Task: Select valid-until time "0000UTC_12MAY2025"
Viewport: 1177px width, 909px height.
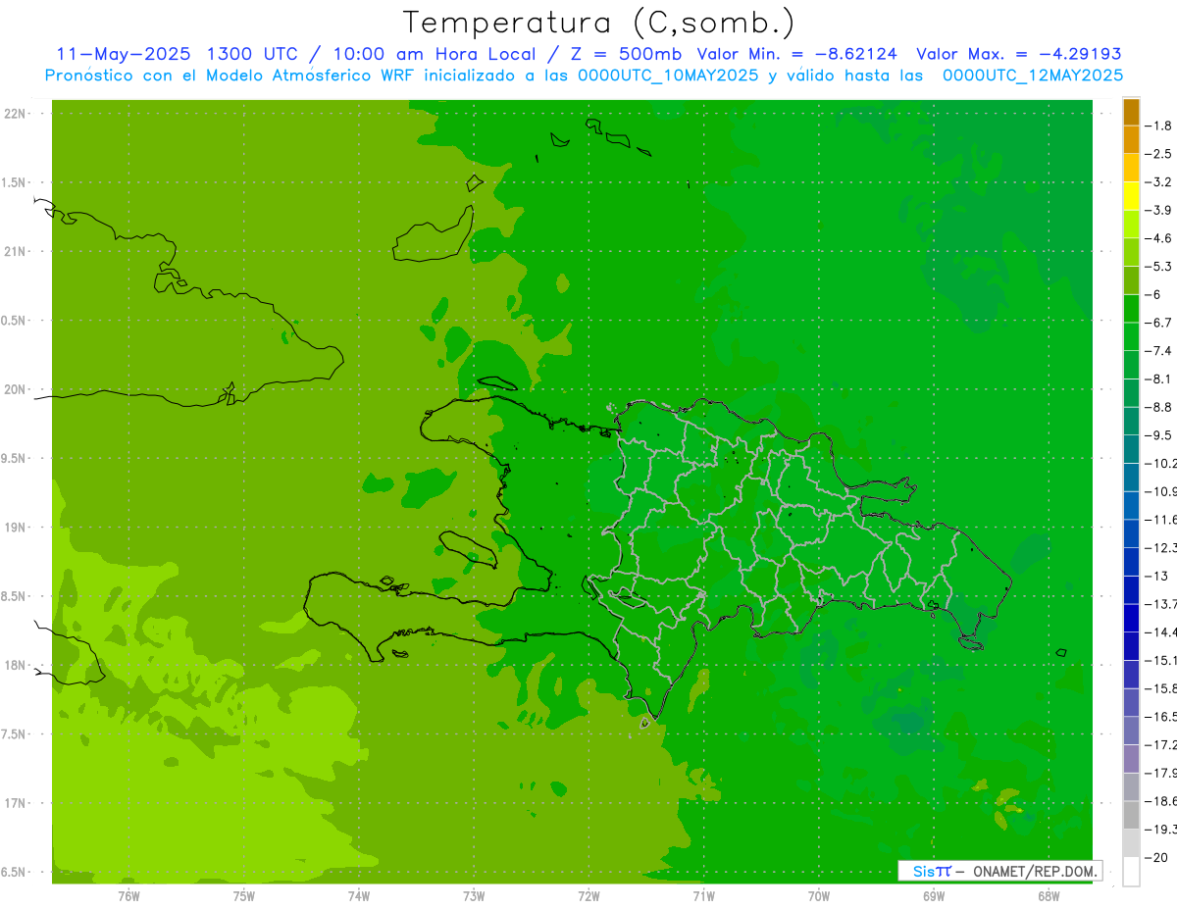Action: [x=1033, y=76]
